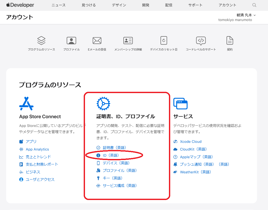Open the ID（英語） link
268x210 pixels.
tap(111, 155)
